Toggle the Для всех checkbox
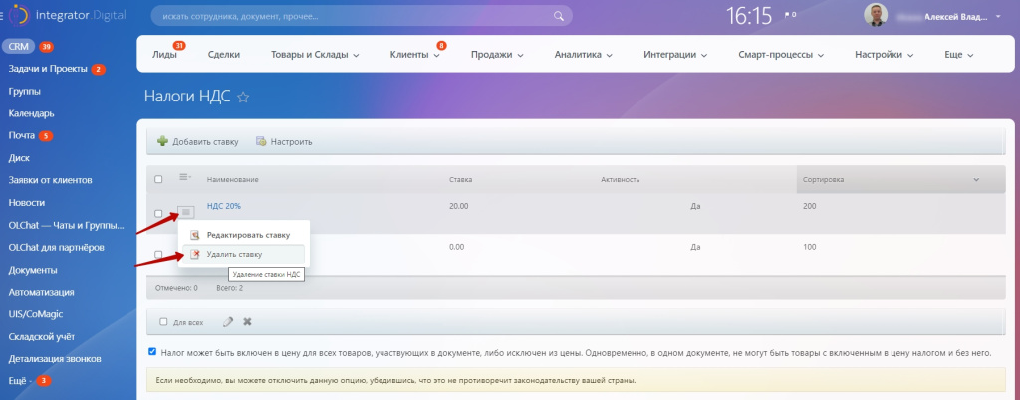1020x400 pixels. [164, 322]
